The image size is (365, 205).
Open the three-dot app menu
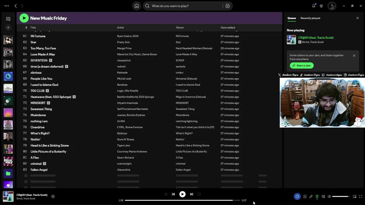coord(7,6)
